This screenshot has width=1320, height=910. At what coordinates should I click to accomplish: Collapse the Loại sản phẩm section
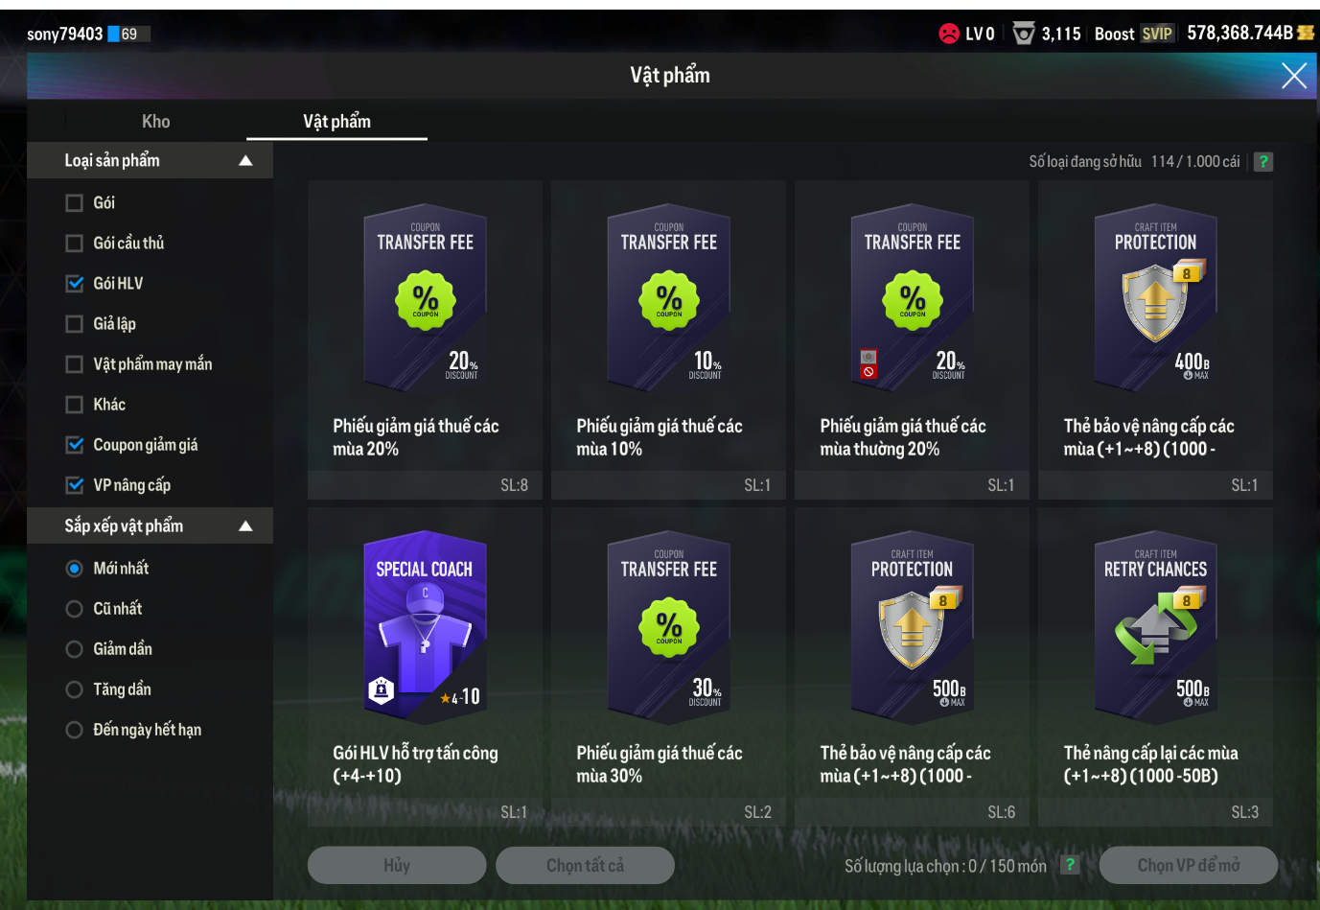coord(245,161)
